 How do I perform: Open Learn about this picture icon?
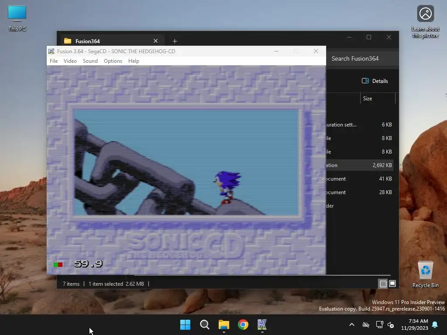425,22
